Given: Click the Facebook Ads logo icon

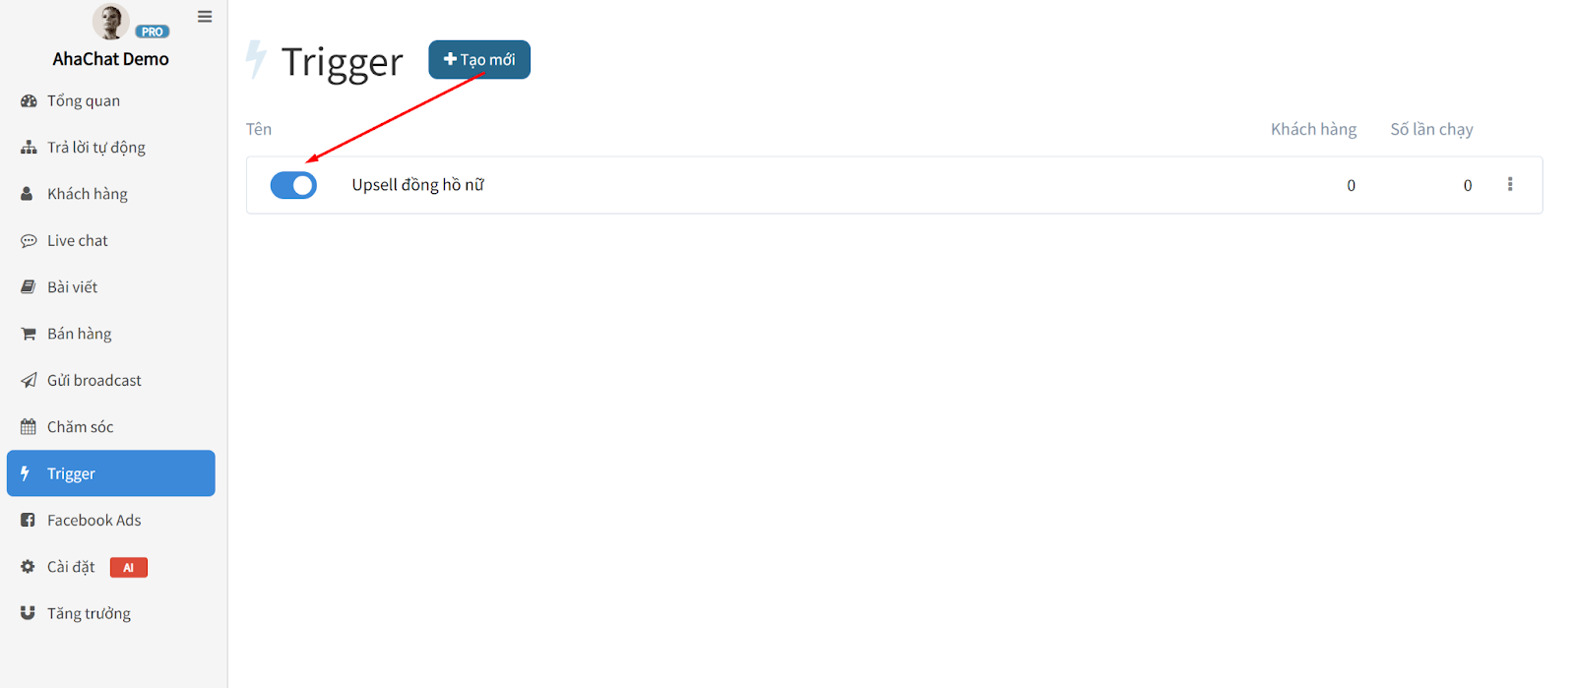Looking at the screenshot, I should pyautogui.click(x=28, y=520).
